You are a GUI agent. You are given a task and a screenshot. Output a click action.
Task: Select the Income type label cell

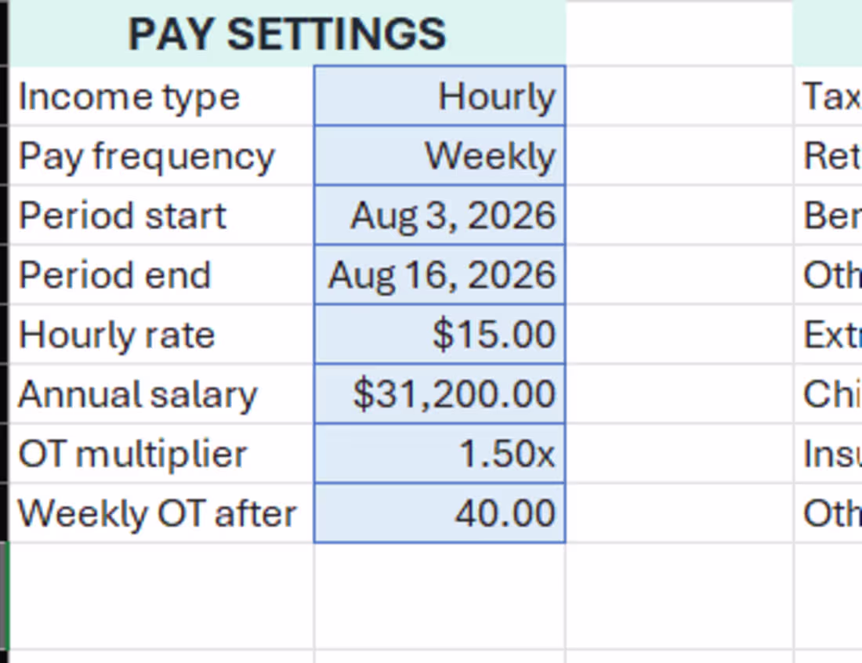click(161, 96)
